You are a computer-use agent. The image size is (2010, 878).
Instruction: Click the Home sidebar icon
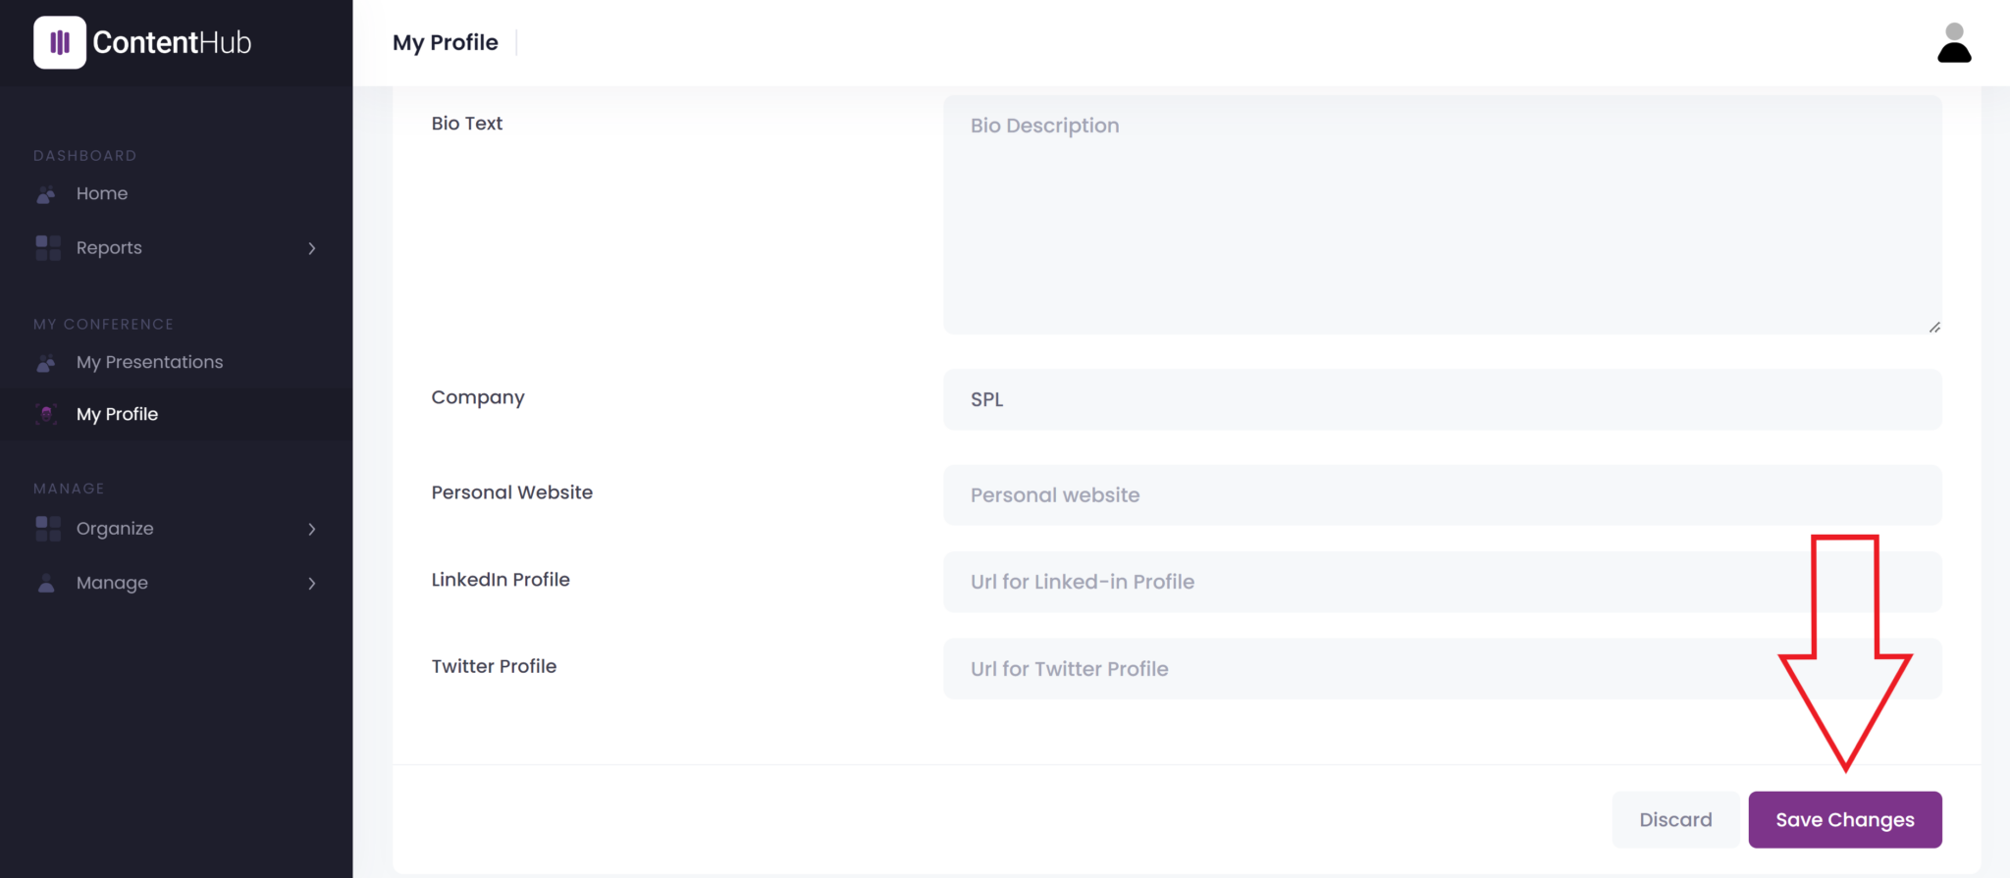(46, 194)
